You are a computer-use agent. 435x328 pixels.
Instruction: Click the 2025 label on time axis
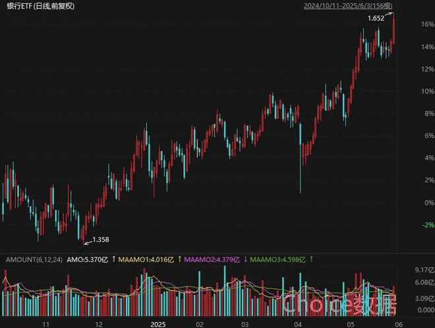click(x=158, y=324)
